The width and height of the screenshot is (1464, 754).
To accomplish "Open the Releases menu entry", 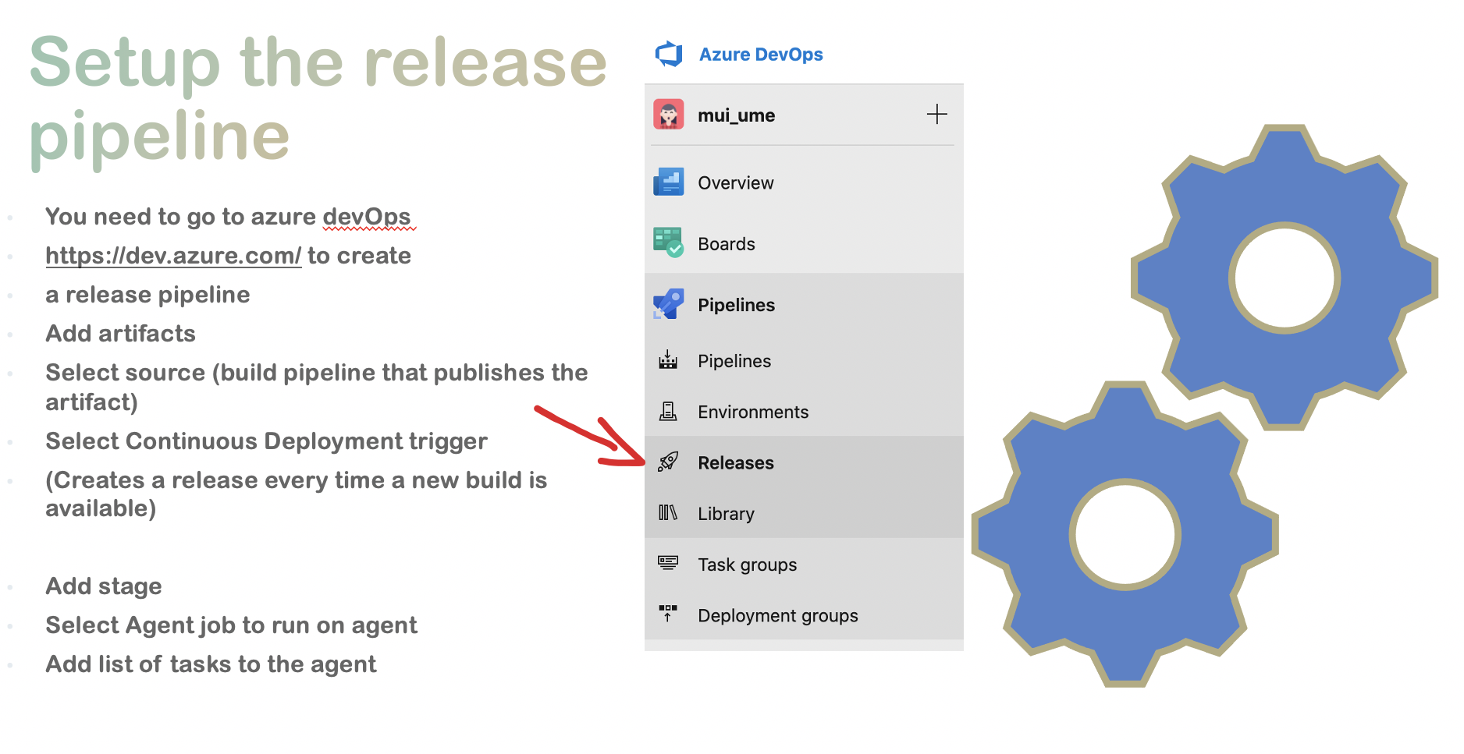I will [x=736, y=463].
